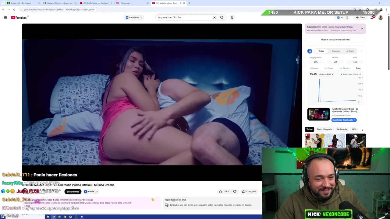Select the Vistas tab
390x219 pixels.
(321, 51)
